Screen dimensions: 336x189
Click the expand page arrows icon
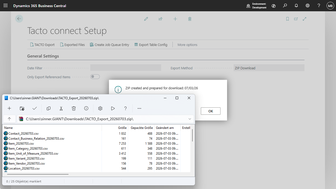click(304, 19)
